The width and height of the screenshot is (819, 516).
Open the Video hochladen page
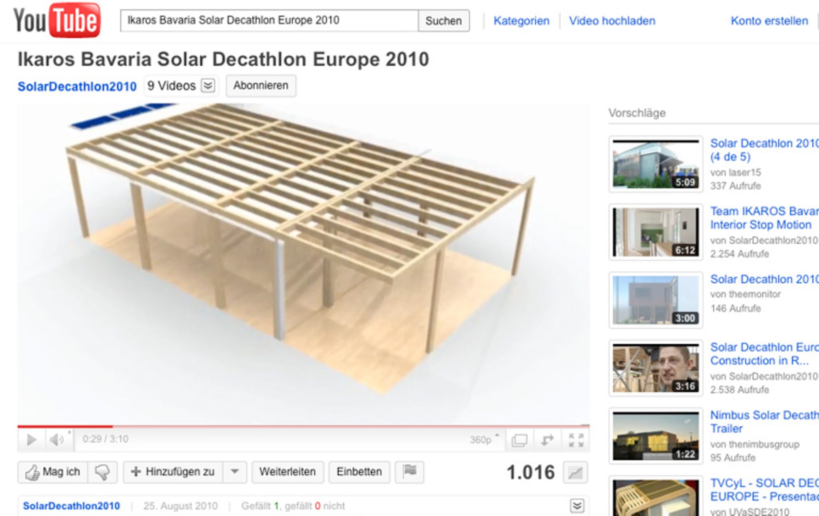pos(612,21)
